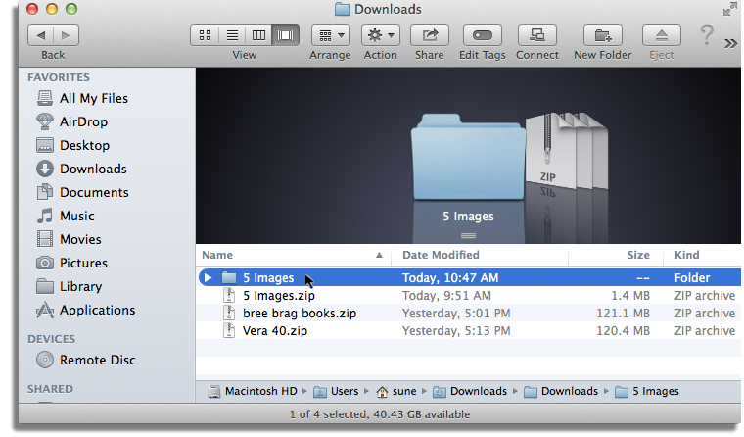The image size is (744, 437).
Task: Select the Vera 40.zip file
Action: click(275, 330)
